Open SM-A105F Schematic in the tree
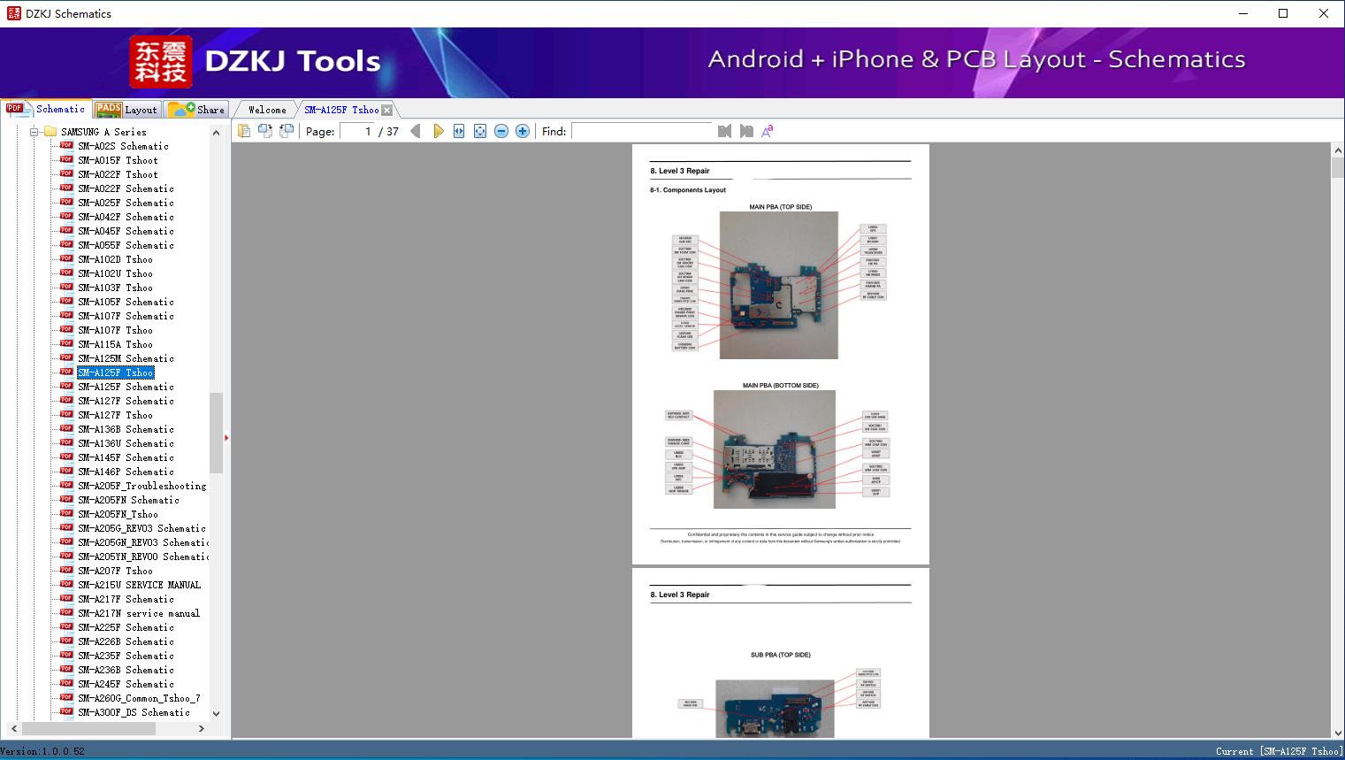 pyautogui.click(x=126, y=302)
